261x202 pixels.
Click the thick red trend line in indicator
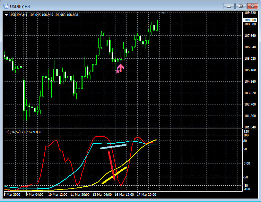point(112,166)
